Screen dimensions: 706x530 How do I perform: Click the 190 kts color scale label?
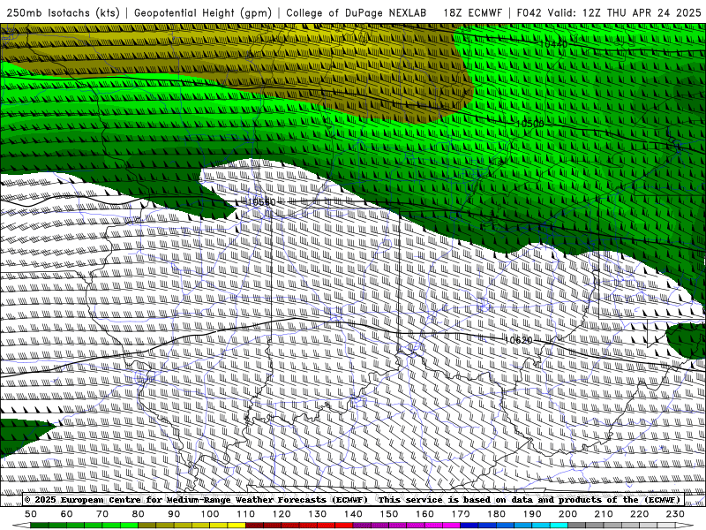point(532,514)
